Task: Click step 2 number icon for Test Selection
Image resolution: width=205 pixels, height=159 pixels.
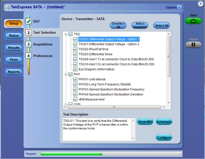Action: pyautogui.click(x=28, y=33)
